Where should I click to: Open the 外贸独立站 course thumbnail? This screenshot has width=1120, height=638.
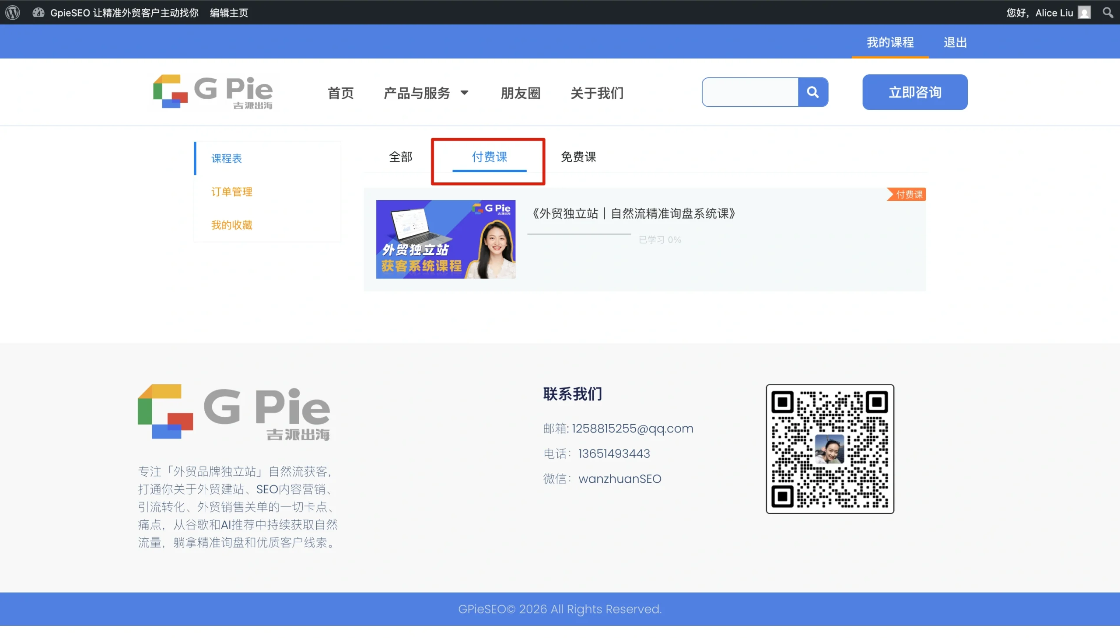coord(445,239)
